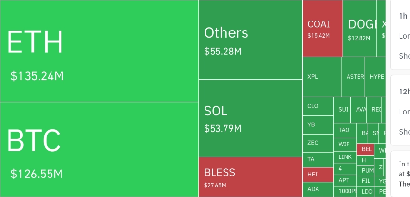Click the red HEI tile
The height and width of the screenshot is (197, 410).
(x=318, y=175)
